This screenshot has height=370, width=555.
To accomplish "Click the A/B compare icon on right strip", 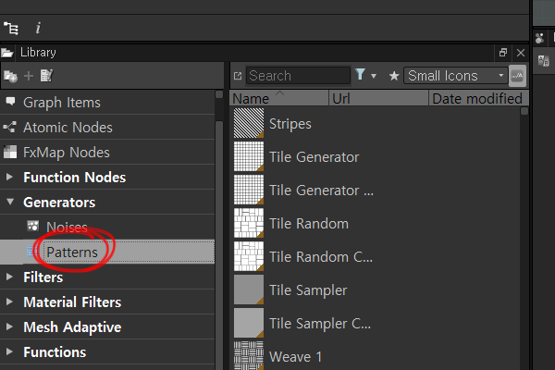I will coord(543,61).
